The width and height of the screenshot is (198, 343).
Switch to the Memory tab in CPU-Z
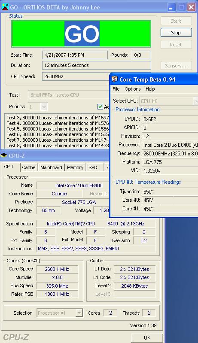(75, 167)
